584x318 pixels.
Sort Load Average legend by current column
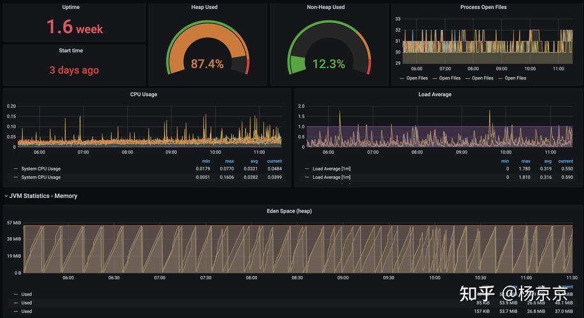[565, 161]
